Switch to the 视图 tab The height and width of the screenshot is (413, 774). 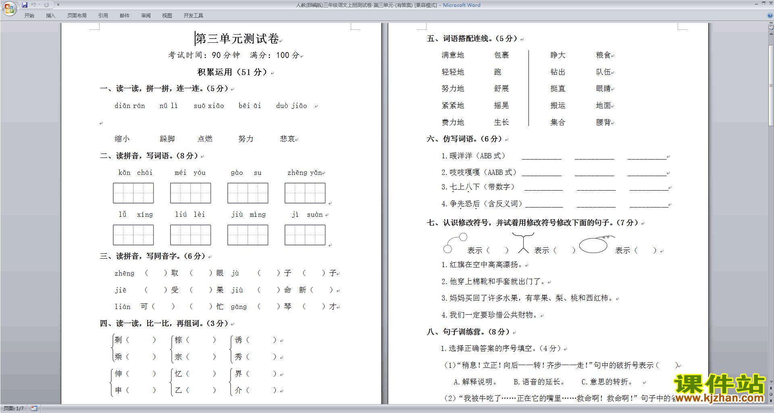[167, 15]
